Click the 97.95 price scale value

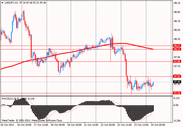177,57
